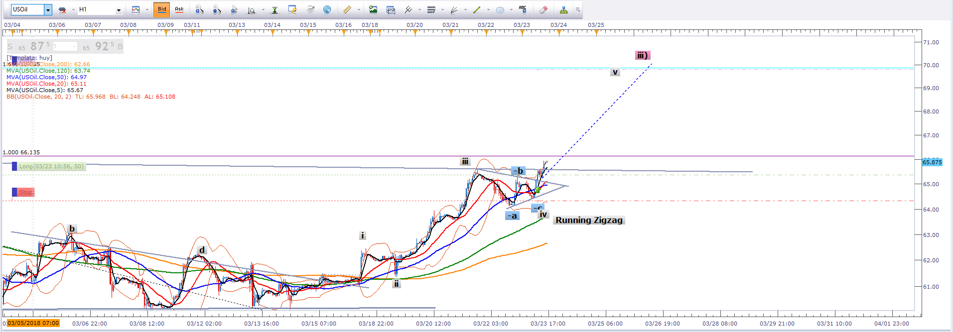Toggle the unlink chart chain icon

[x=62, y=9]
